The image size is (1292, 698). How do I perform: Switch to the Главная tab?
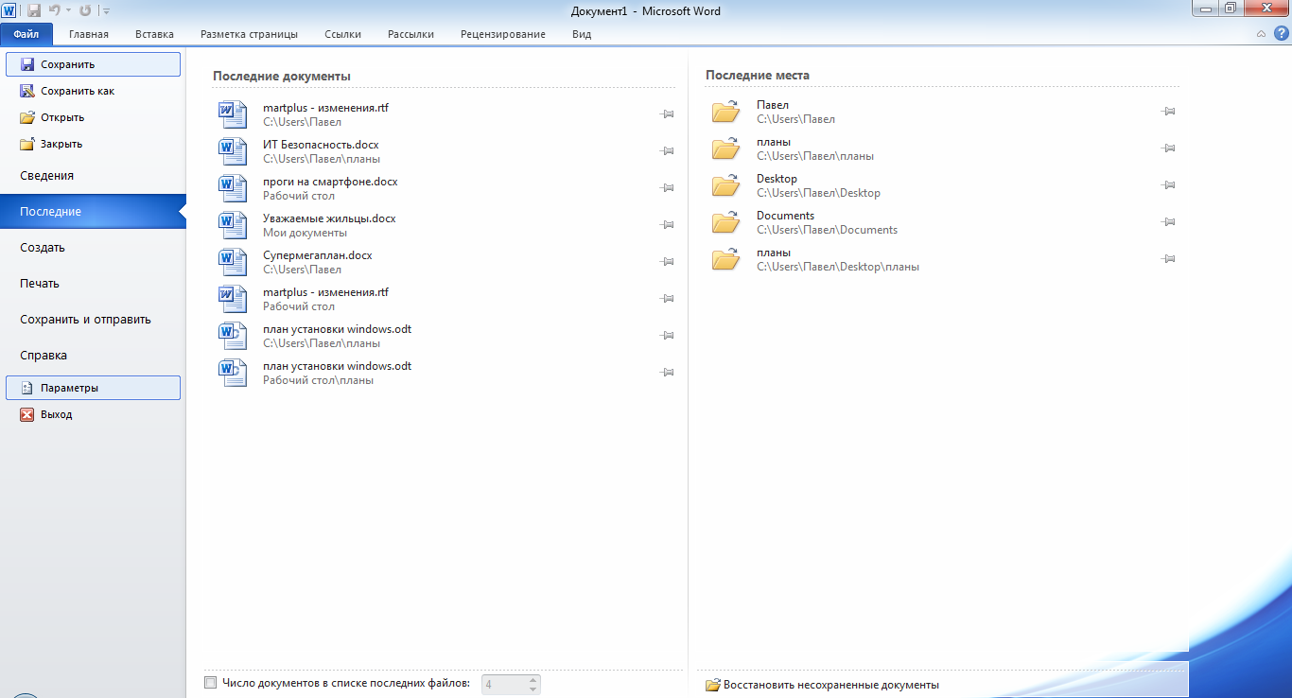[x=89, y=34]
